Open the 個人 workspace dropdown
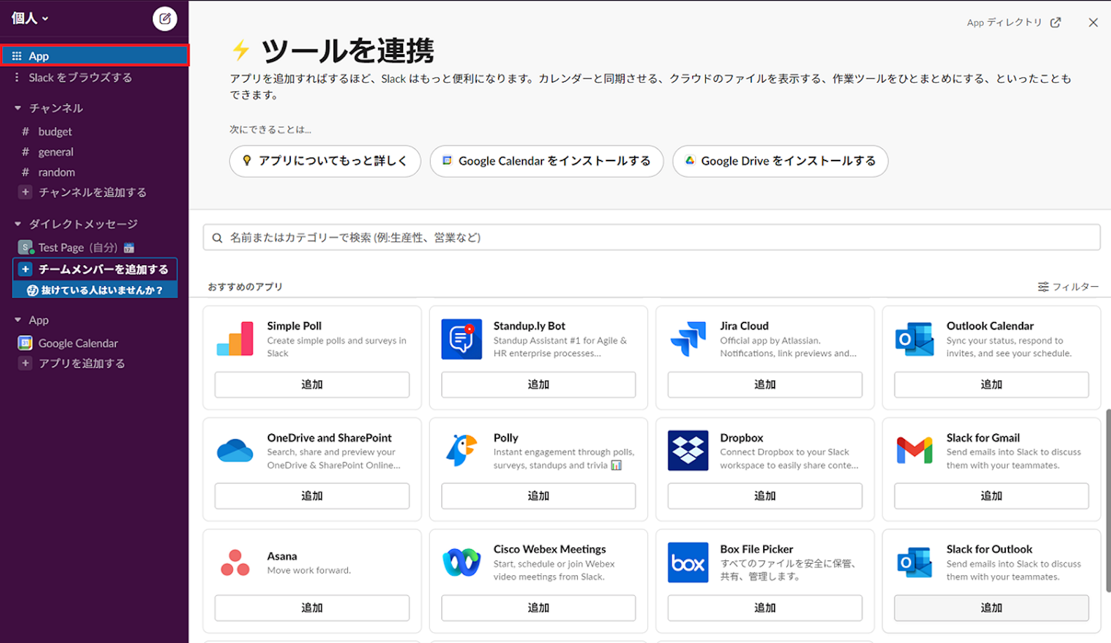Image resolution: width=1111 pixels, height=643 pixels. coord(30,18)
